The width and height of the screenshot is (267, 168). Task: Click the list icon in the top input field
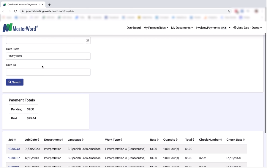(87, 40)
